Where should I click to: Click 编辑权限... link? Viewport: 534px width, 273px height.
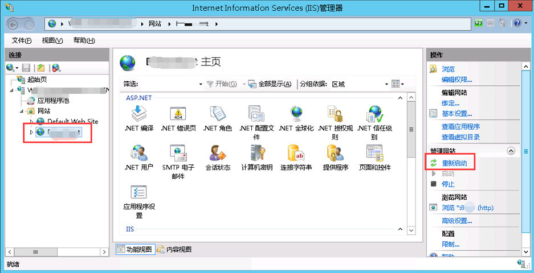(x=456, y=80)
